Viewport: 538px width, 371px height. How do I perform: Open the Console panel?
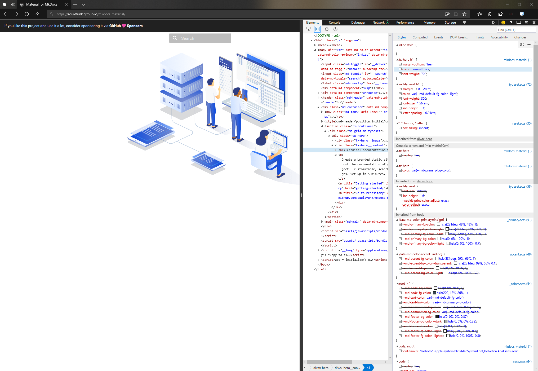point(334,23)
